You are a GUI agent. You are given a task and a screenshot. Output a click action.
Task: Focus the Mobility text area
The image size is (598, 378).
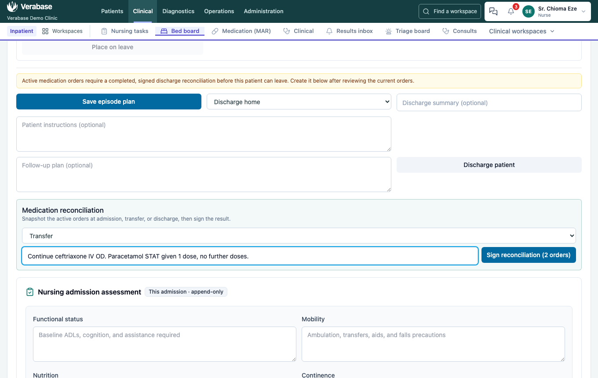433,344
